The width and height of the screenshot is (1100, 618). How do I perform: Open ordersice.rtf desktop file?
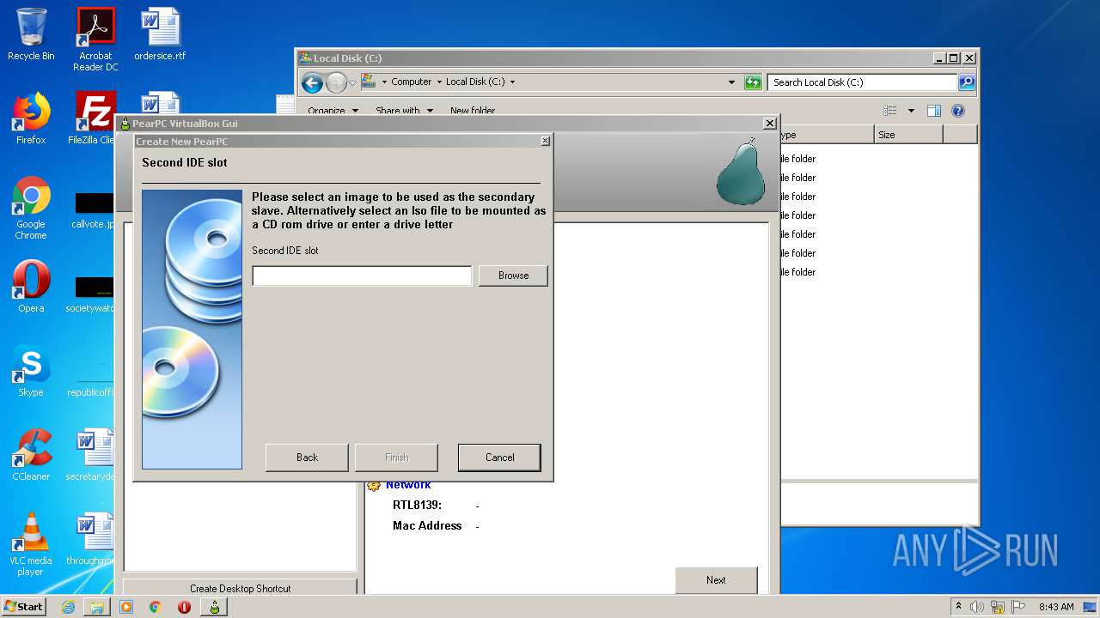tap(160, 34)
